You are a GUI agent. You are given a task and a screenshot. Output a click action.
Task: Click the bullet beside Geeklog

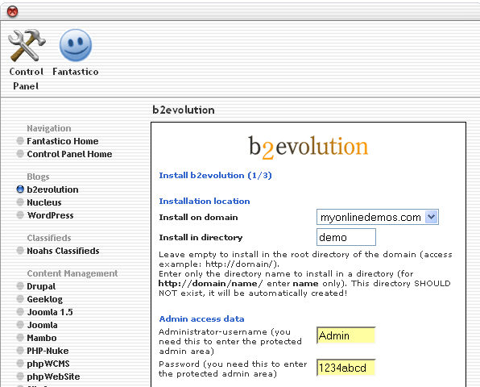20,299
